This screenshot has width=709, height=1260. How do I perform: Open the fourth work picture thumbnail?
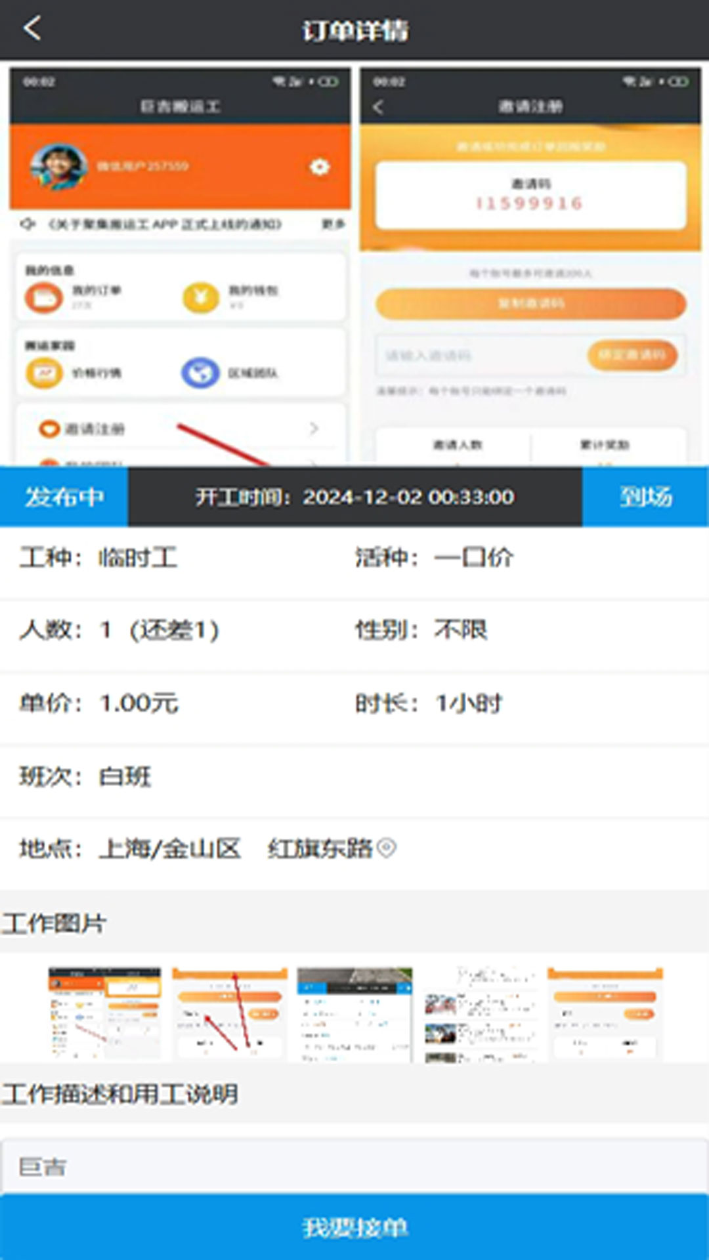pos(479,1013)
